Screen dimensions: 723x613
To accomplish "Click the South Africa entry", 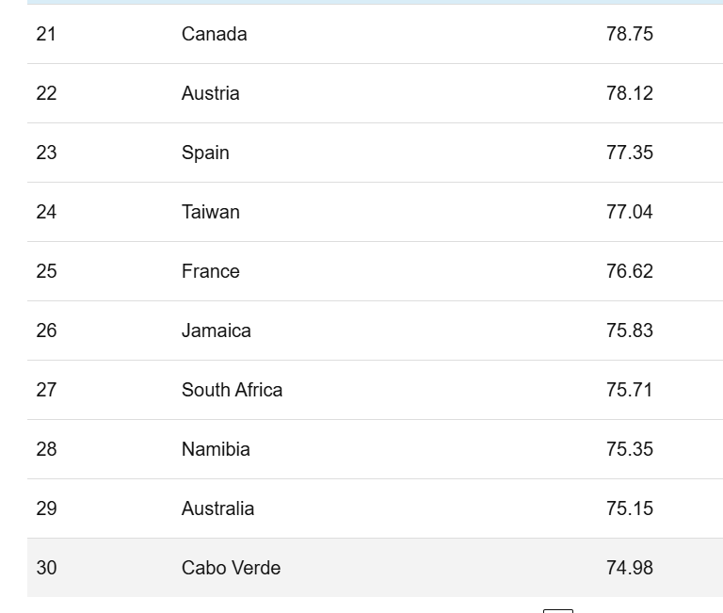I will [232, 390].
